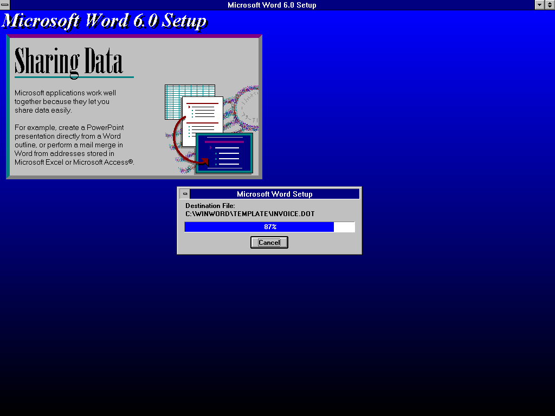Click the Cancel button in setup dialog
Viewport: 555px width, 416px height.
coord(269,243)
